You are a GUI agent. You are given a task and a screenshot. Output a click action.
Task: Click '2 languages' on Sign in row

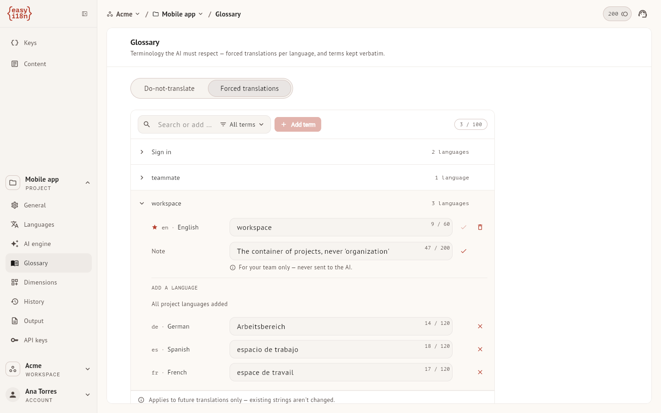450,152
